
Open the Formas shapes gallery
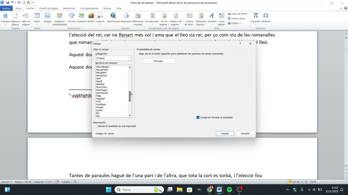coord(72,19)
